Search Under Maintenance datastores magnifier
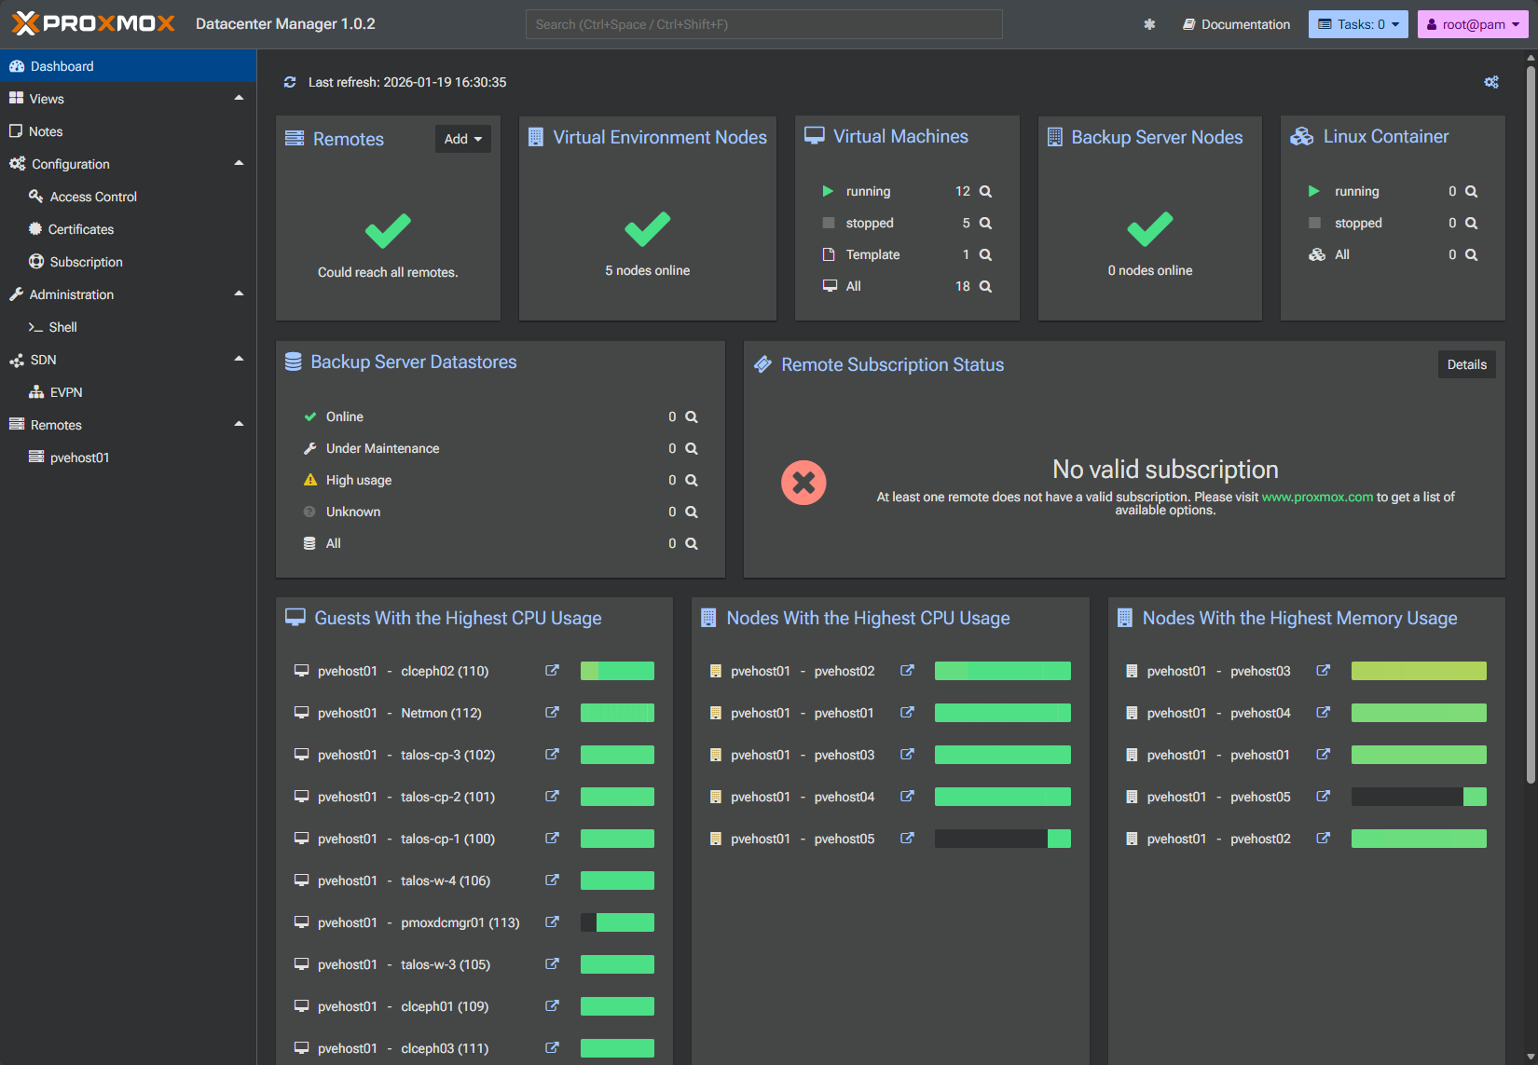Screen dimensions: 1538x1065 pyautogui.click(x=692, y=448)
